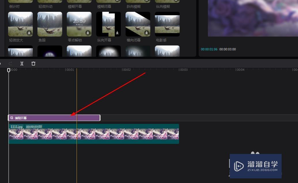
Task: Select the 1111.jpg video clip on timeline
Action: click(94, 134)
